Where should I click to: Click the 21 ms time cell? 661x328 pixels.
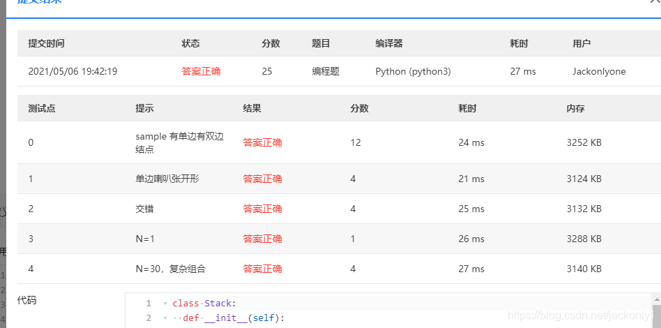click(471, 179)
